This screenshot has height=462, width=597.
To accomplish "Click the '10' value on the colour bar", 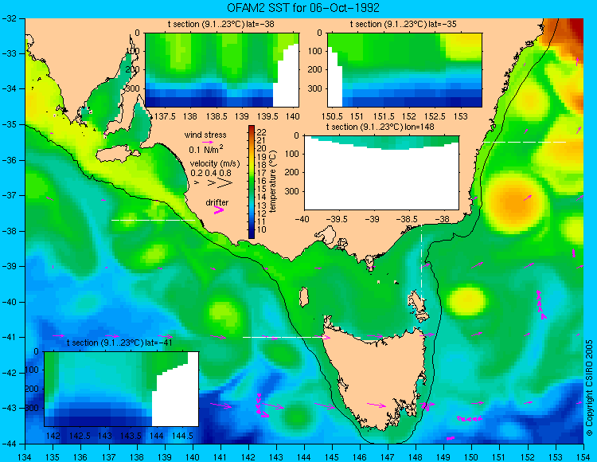I will (x=262, y=229).
